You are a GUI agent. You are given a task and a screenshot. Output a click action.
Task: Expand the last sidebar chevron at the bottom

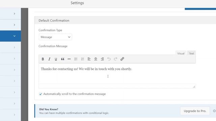coord(14,115)
